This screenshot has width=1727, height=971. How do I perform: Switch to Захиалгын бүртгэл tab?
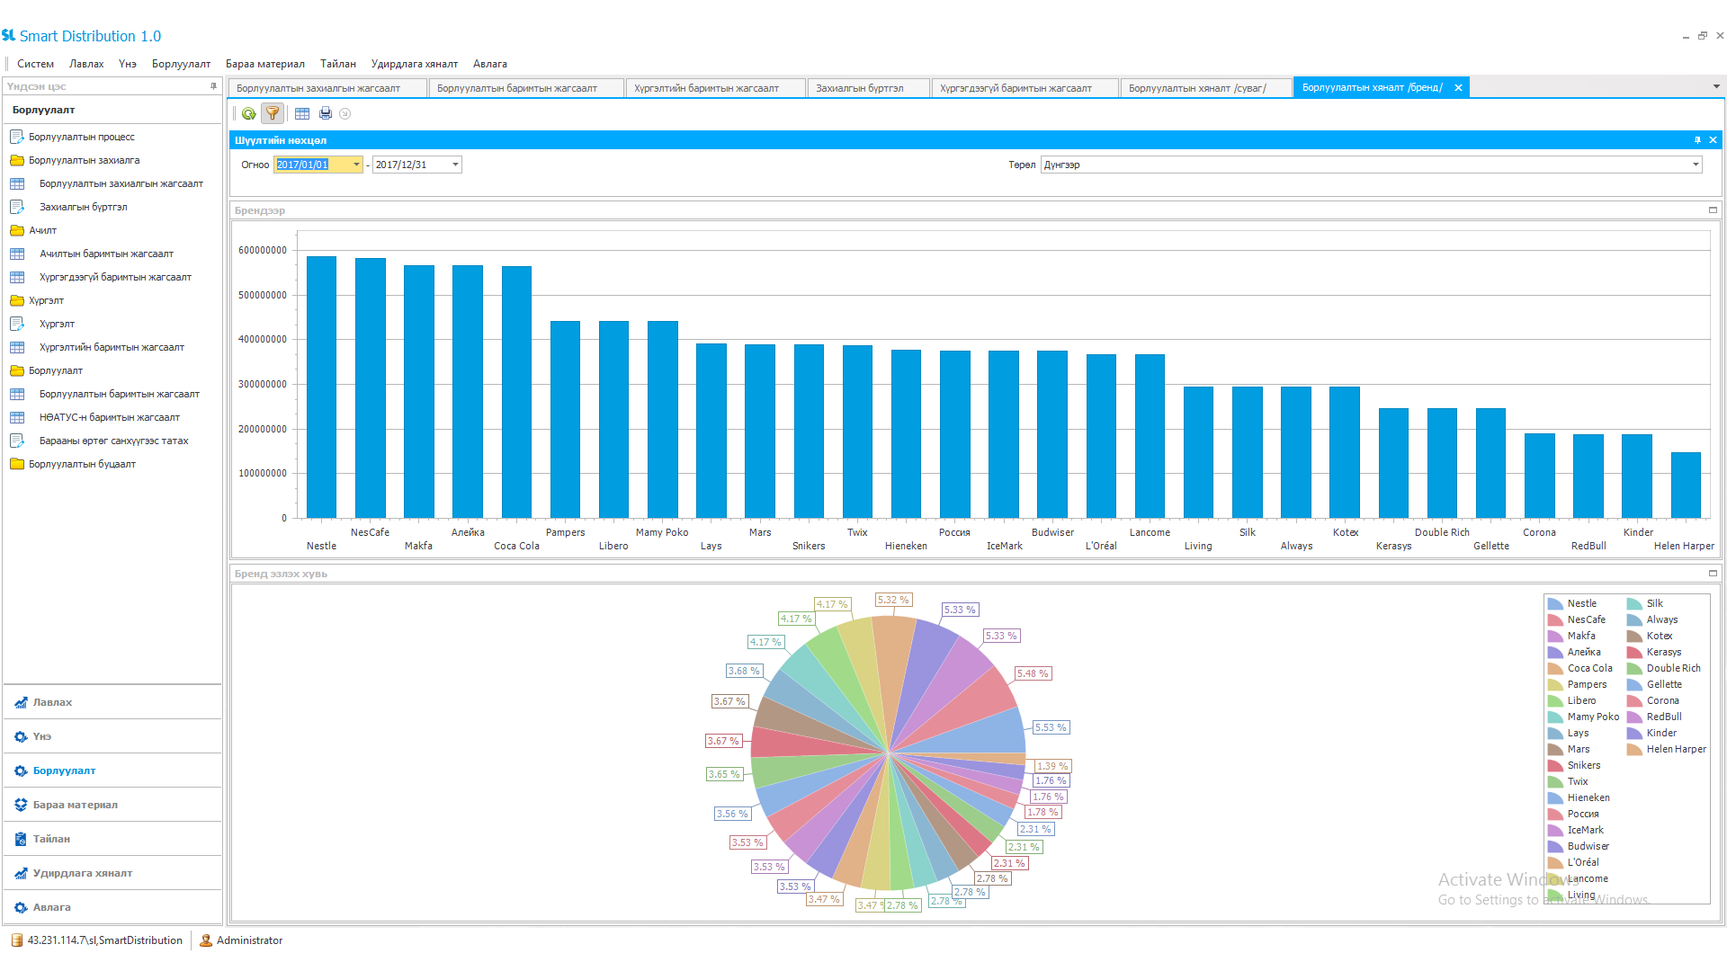tap(868, 88)
